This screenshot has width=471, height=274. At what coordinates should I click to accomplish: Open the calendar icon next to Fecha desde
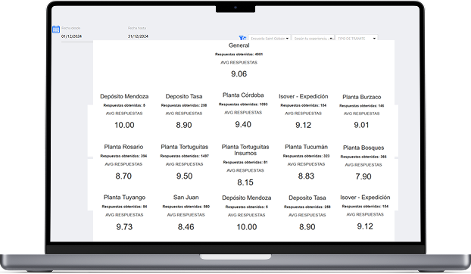[56, 29]
